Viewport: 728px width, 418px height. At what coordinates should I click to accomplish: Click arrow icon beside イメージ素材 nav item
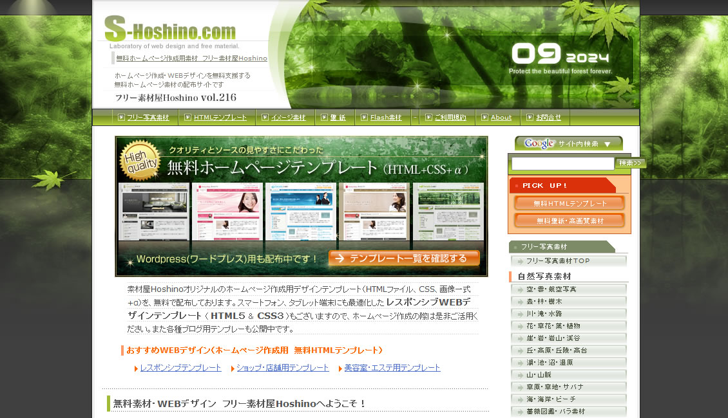[x=265, y=117]
